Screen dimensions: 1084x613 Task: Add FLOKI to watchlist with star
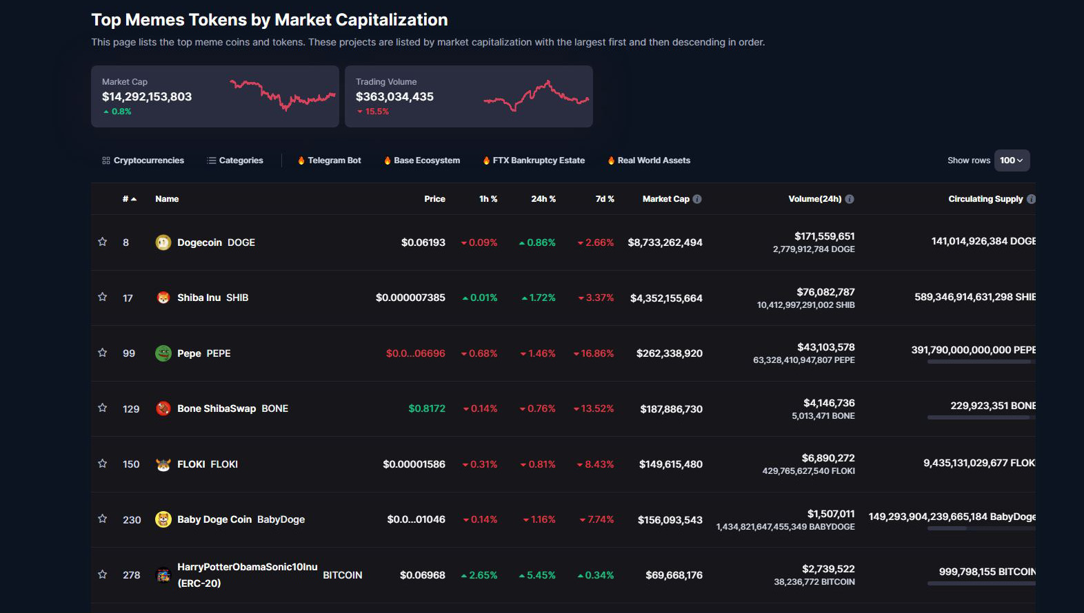103,464
